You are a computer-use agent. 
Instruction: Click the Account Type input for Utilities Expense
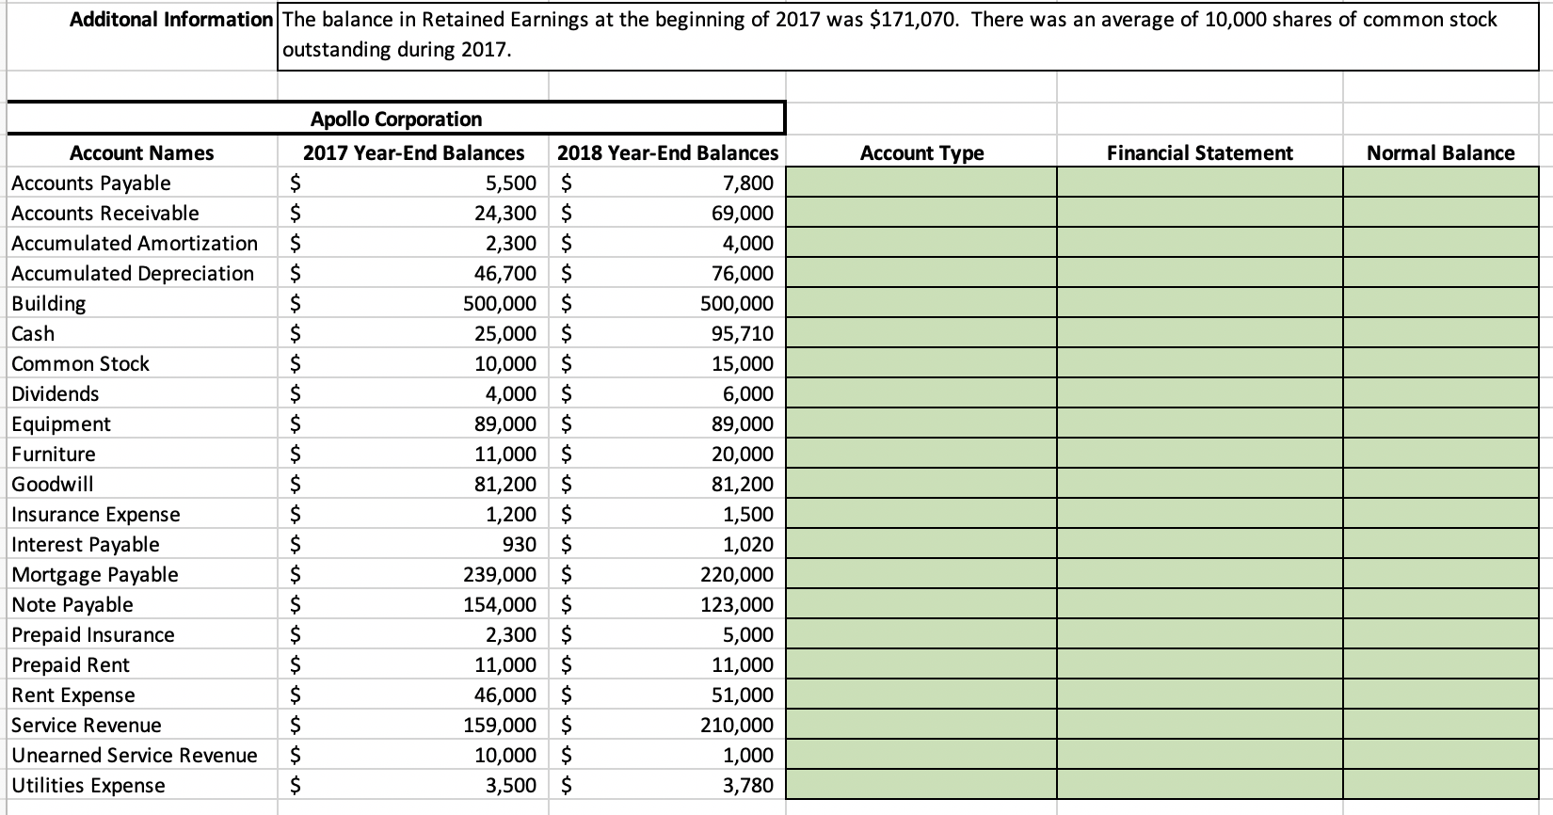[921, 785]
